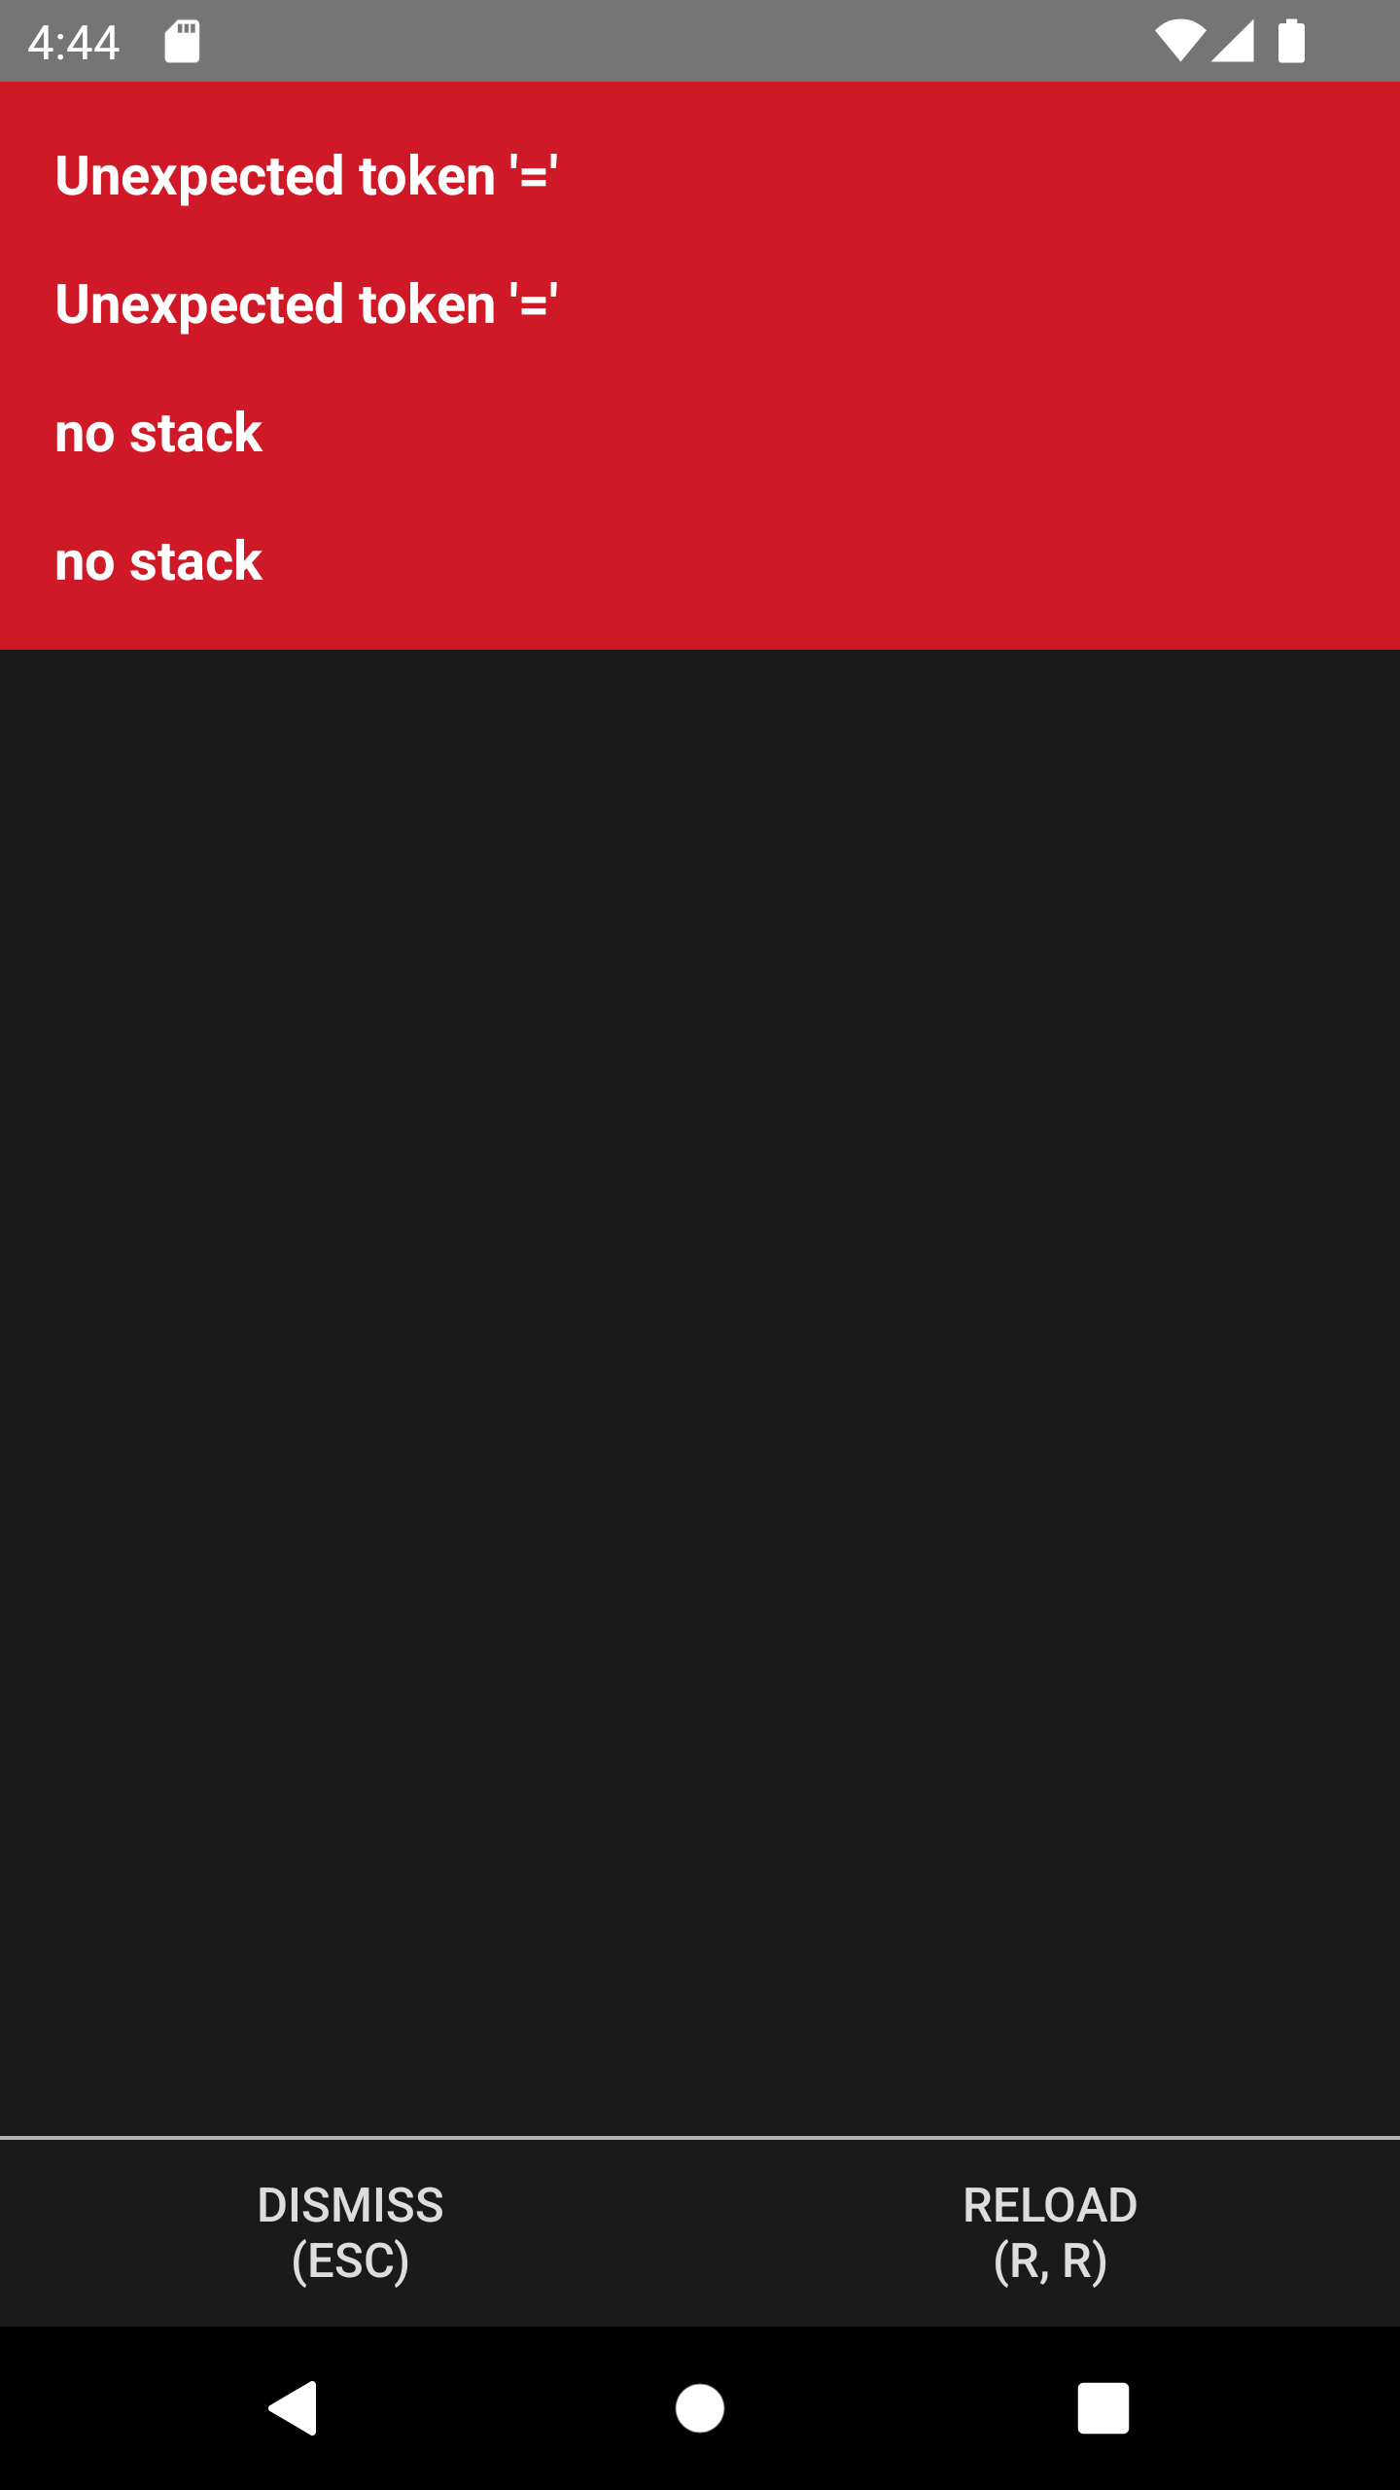The height and width of the screenshot is (2490, 1400).
Task: Tap the SD card status icon
Action: (x=182, y=42)
